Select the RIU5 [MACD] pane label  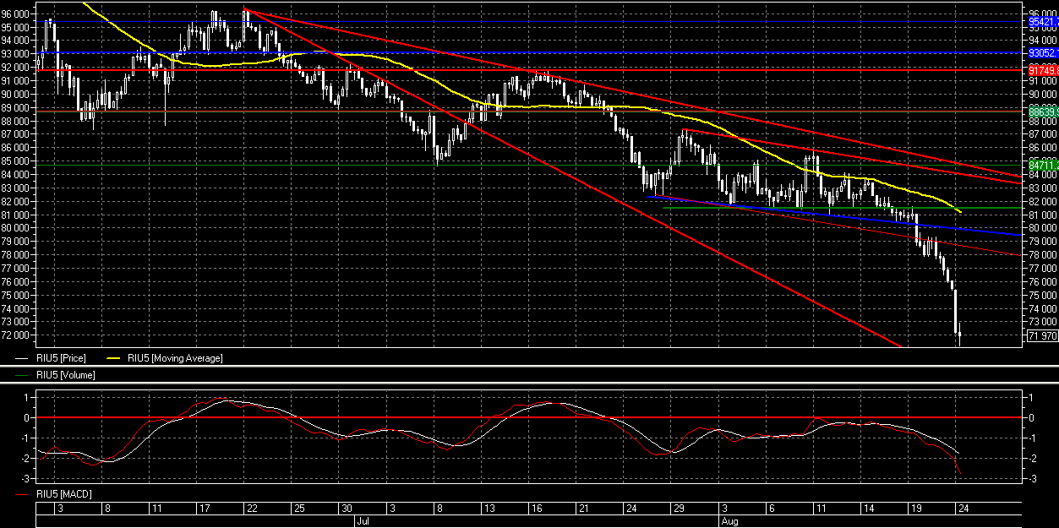[x=65, y=493]
